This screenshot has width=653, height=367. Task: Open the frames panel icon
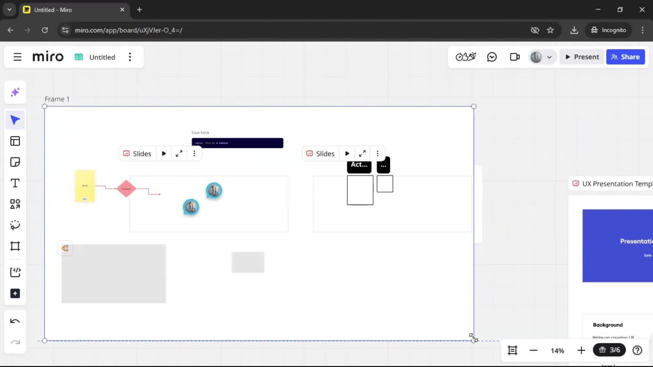tap(513, 350)
